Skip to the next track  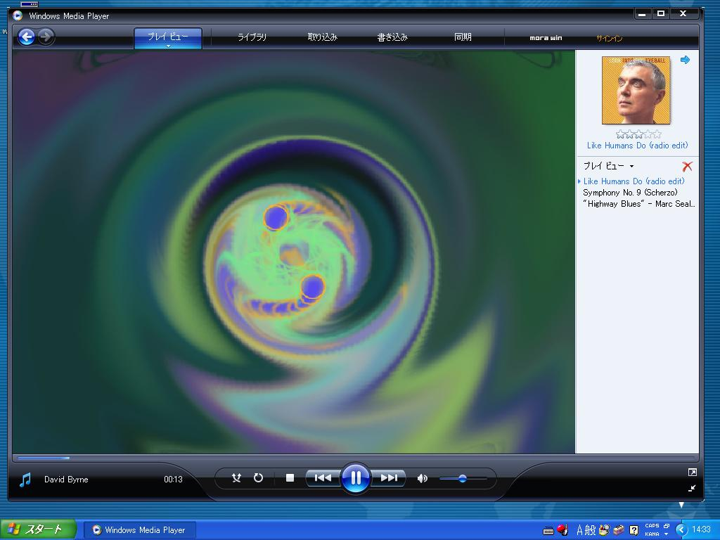388,478
